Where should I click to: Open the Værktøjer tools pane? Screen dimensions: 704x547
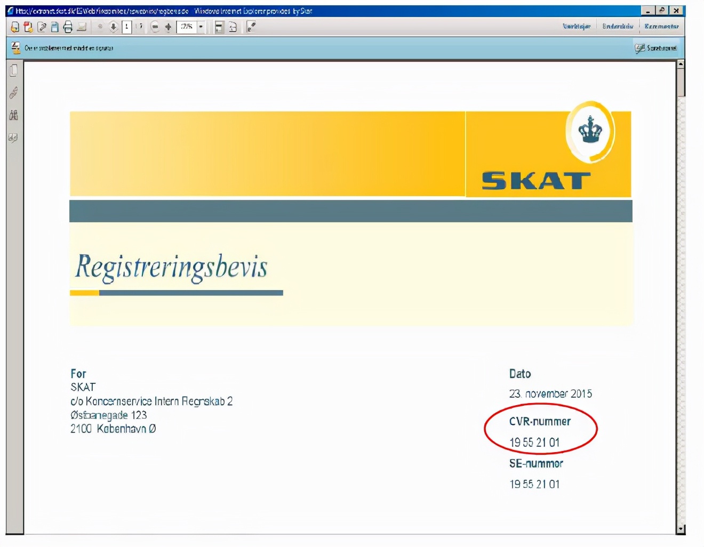pyautogui.click(x=577, y=26)
